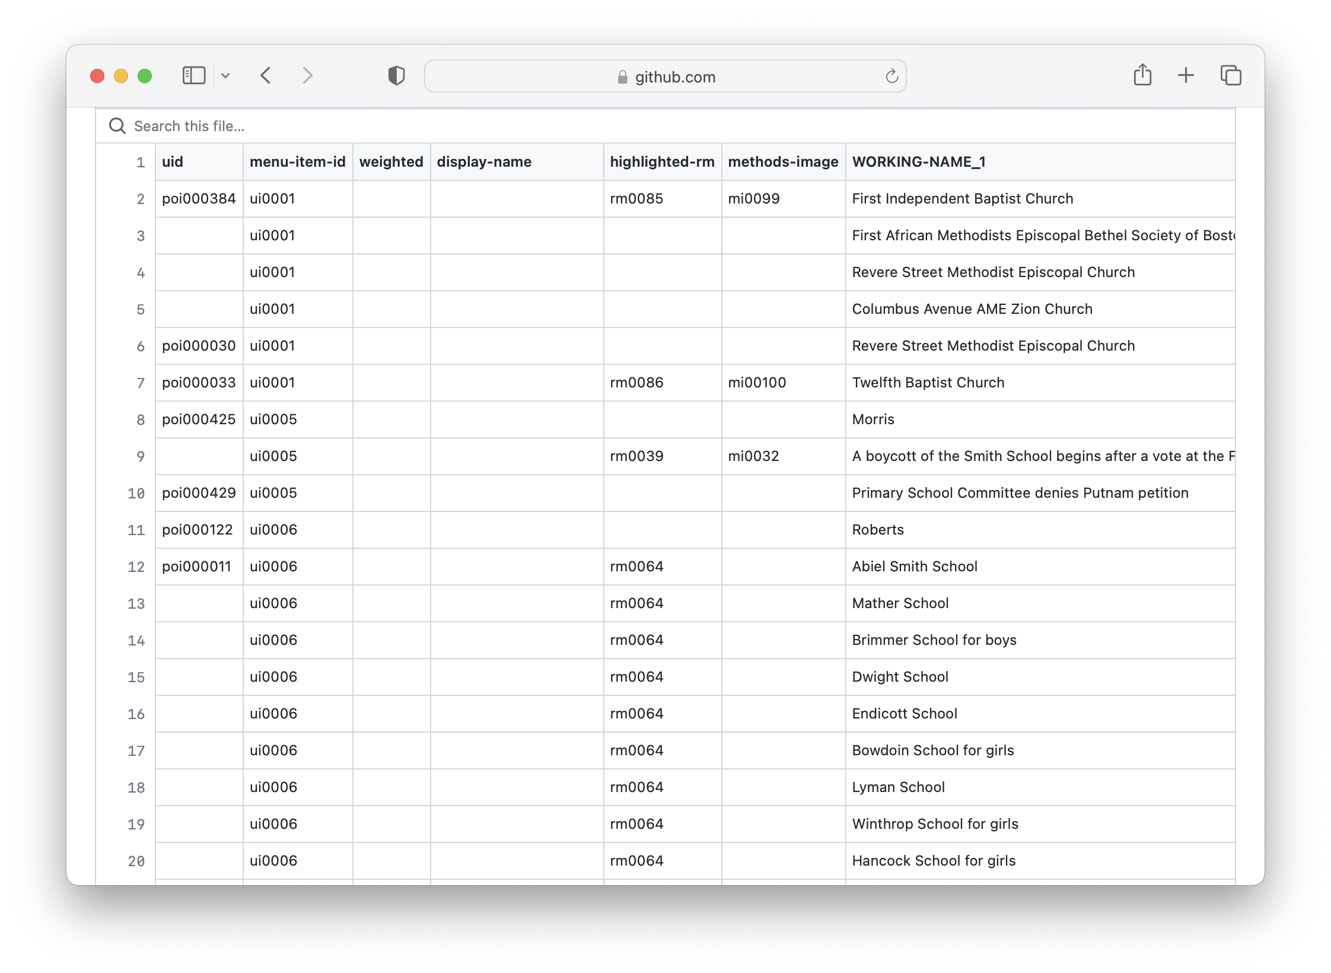Reload the page with refresh icon
The width and height of the screenshot is (1331, 973).
coord(891,77)
